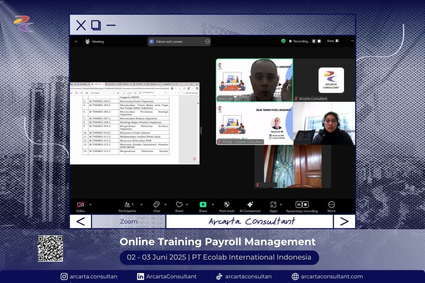Open the Participants panel

pyautogui.click(x=127, y=205)
